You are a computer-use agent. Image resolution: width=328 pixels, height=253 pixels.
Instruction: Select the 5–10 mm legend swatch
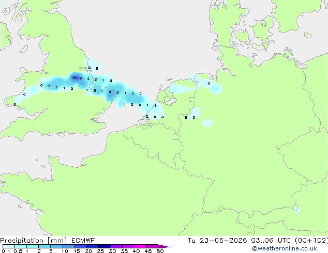pos(57,246)
